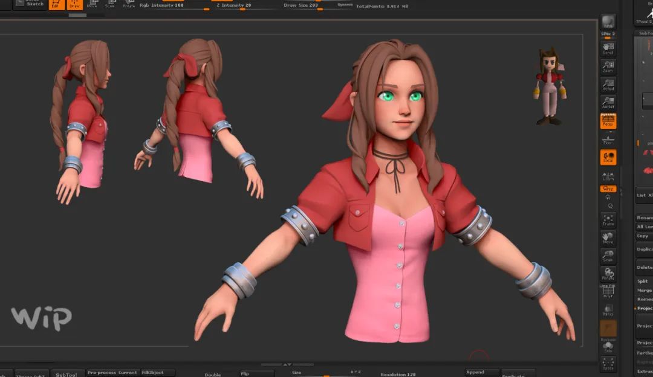
Task: Toggle Solo mode
Action: [608, 346]
